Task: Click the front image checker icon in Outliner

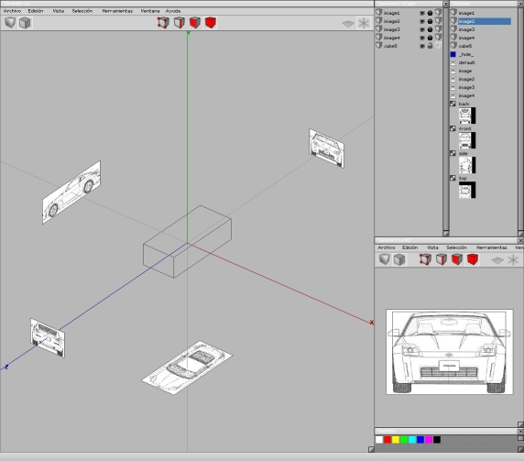Action: [x=453, y=128]
